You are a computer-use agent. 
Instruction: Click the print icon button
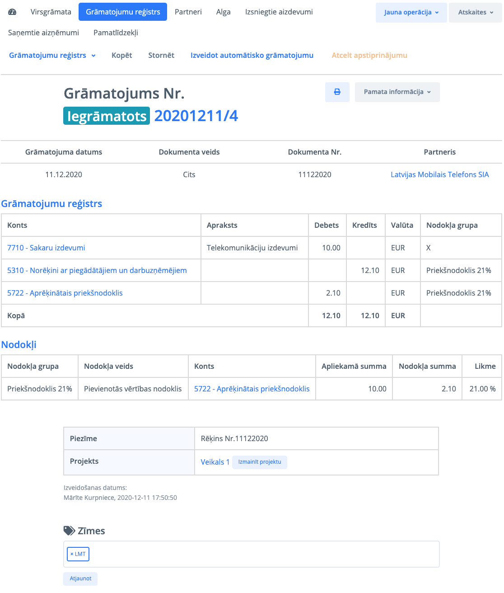(337, 92)
